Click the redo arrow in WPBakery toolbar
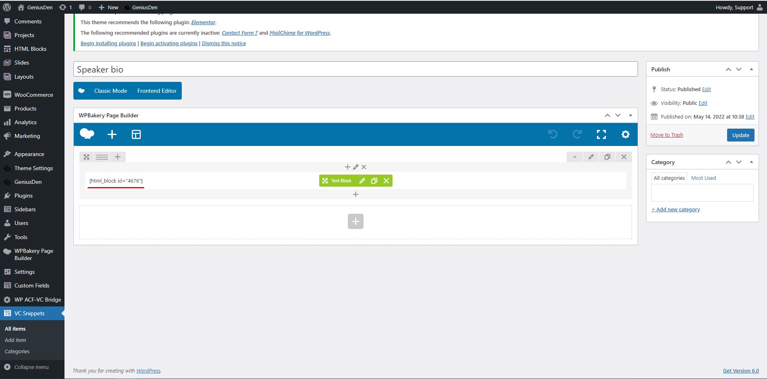The image size is (767, 379). click(577, 134)
